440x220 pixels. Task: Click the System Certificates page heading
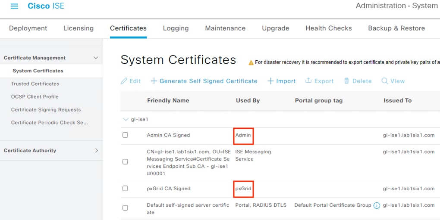[x=178, y=60]
